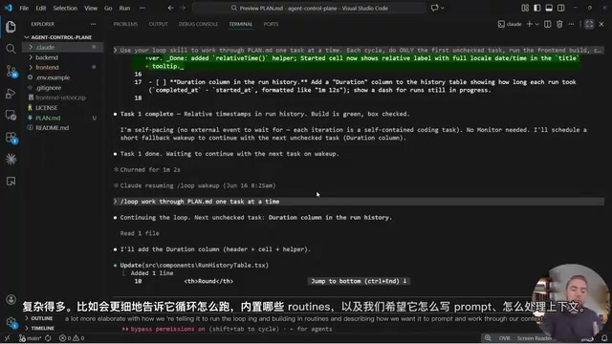Open the Run menu

[124, 8]
